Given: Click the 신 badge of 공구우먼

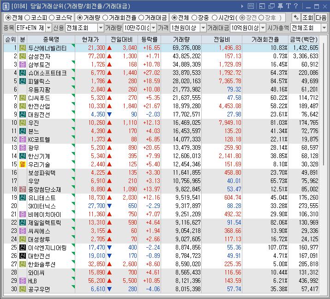Looking at the screenshot, I should click(23, 289).
